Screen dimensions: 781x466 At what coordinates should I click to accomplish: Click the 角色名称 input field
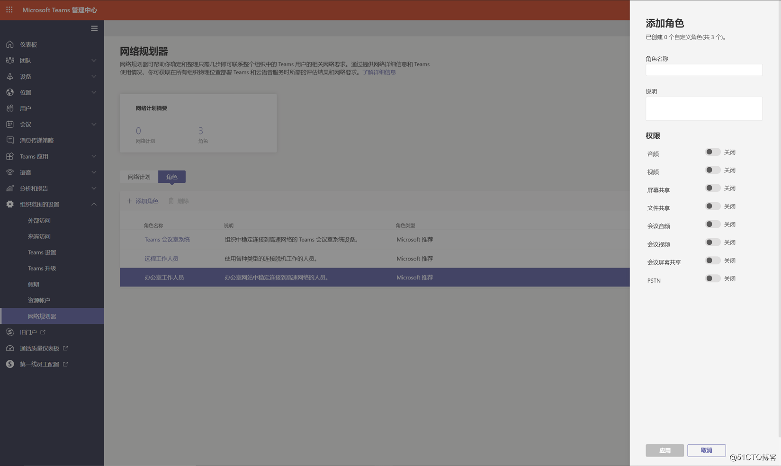704,70
